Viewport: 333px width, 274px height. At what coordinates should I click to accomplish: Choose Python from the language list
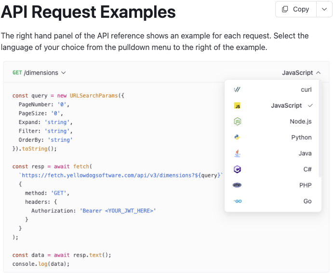(x=273, y=137)
